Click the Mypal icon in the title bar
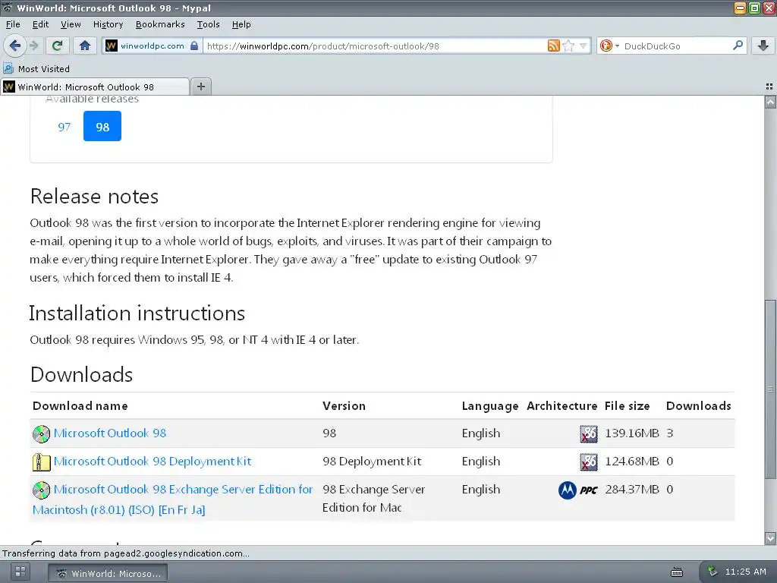The height and width of the screenshot is (583, 777). point(7,8)
